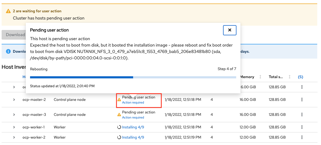This screenshot has width=321, height=145.
Task: Open actions kebab menu for ocp-master-3
Action: (x=302, y=115)
